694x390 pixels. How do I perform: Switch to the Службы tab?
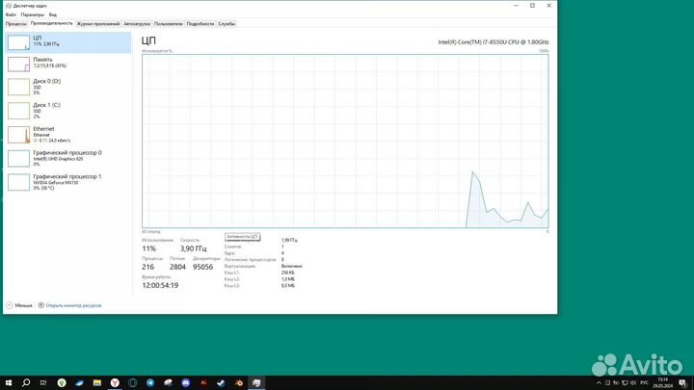tap(227, 24)
